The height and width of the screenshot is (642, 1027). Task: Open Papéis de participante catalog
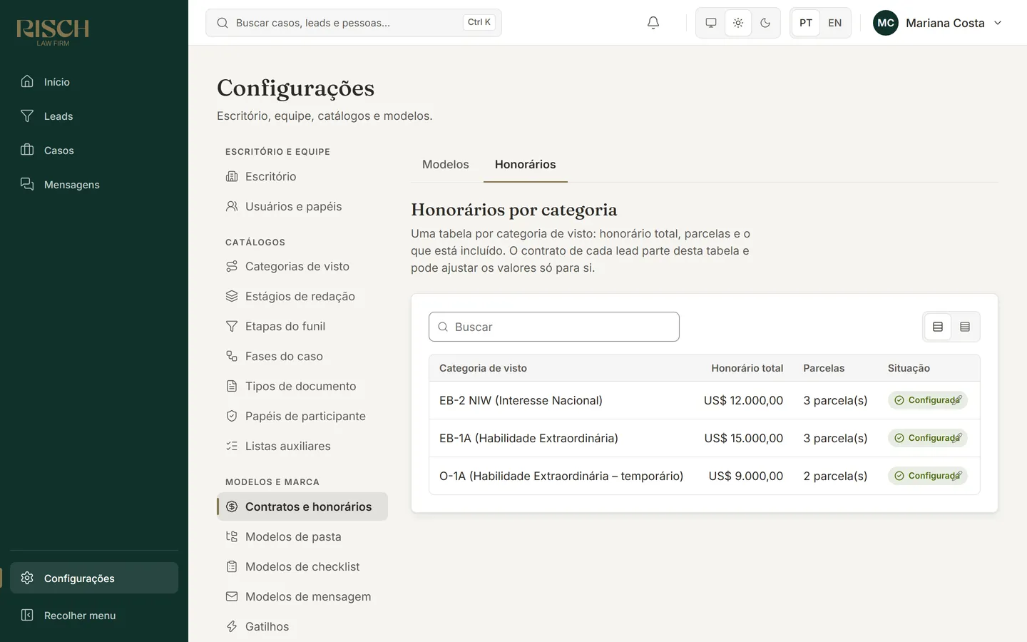point(302,416)
